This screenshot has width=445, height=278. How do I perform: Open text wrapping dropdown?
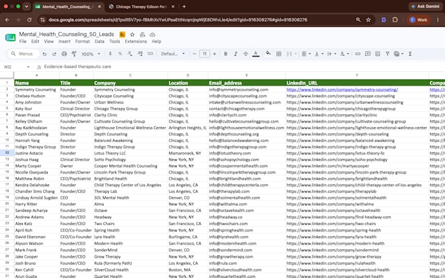click(332, 54)
